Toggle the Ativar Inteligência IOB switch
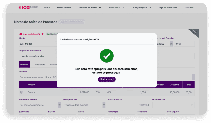The width and height of the screenshot is (211, 123). [x=20, y=34]
